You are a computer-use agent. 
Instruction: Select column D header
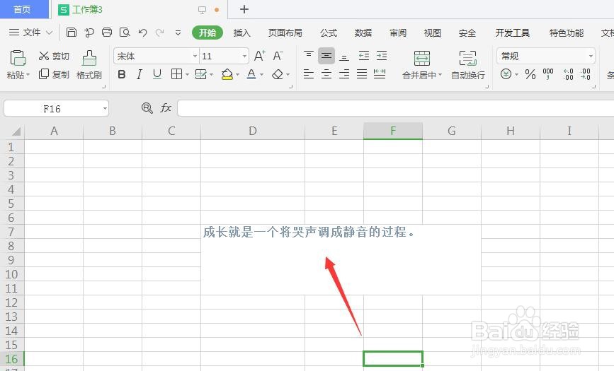click(x=253, y=131)
